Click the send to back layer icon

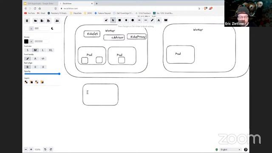coord(26,82)
